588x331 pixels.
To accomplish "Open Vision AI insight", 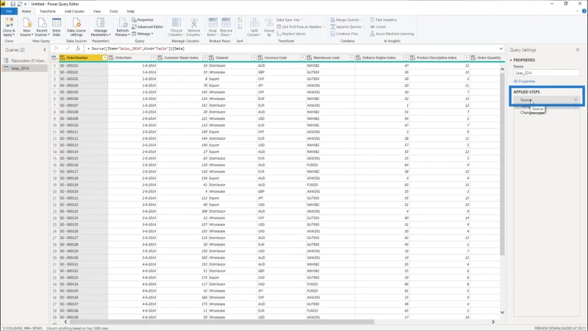I will pos(378,26).
